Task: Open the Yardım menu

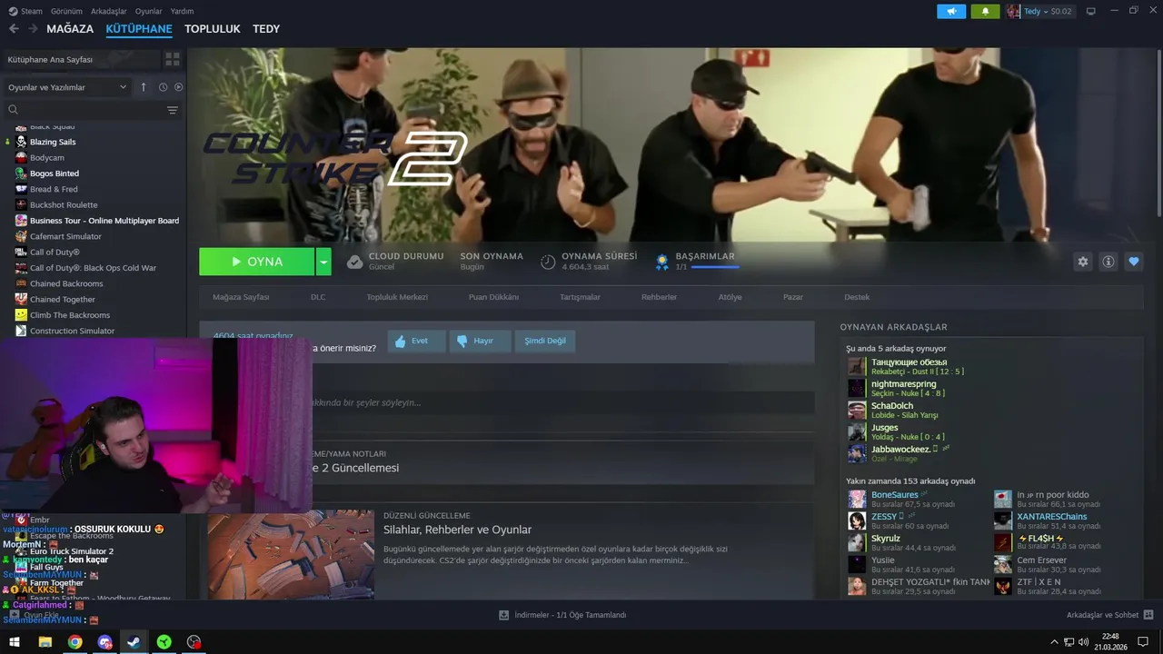Action: [x=182, y=11]
